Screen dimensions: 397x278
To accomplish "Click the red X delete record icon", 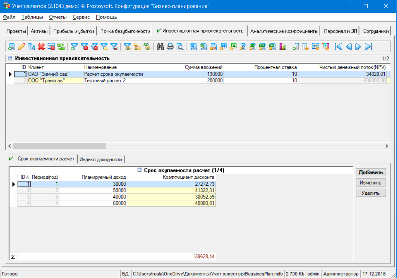I will [41, 47].
